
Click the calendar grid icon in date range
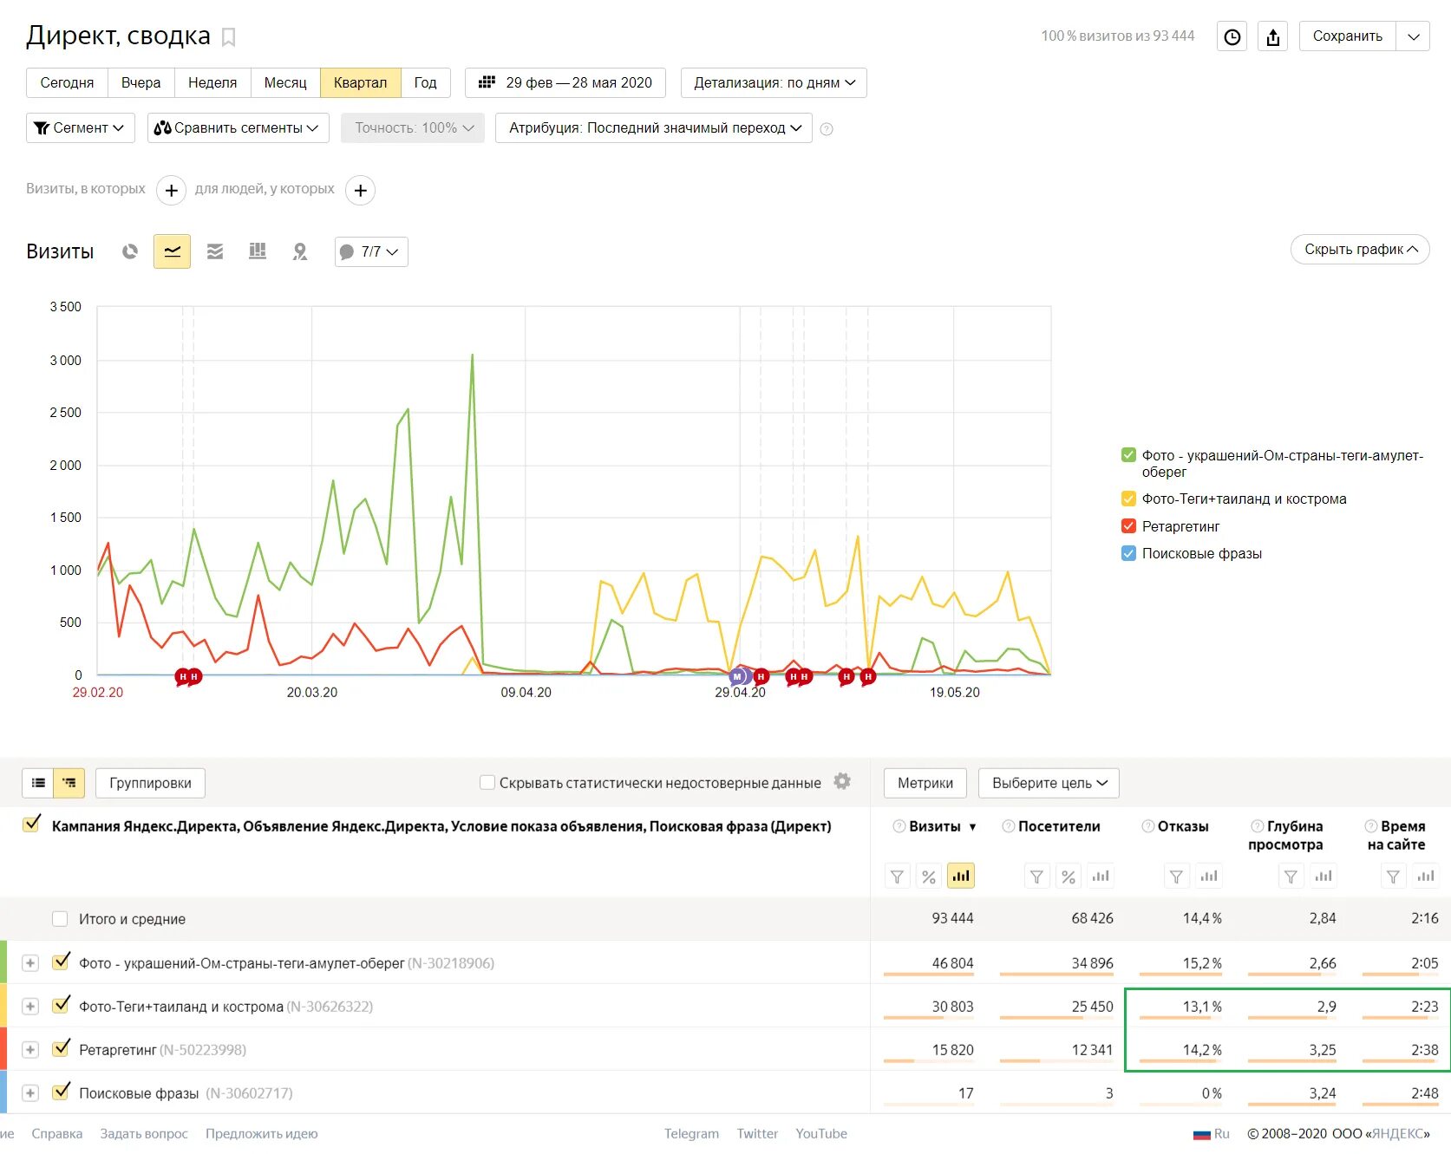(487, 82)
